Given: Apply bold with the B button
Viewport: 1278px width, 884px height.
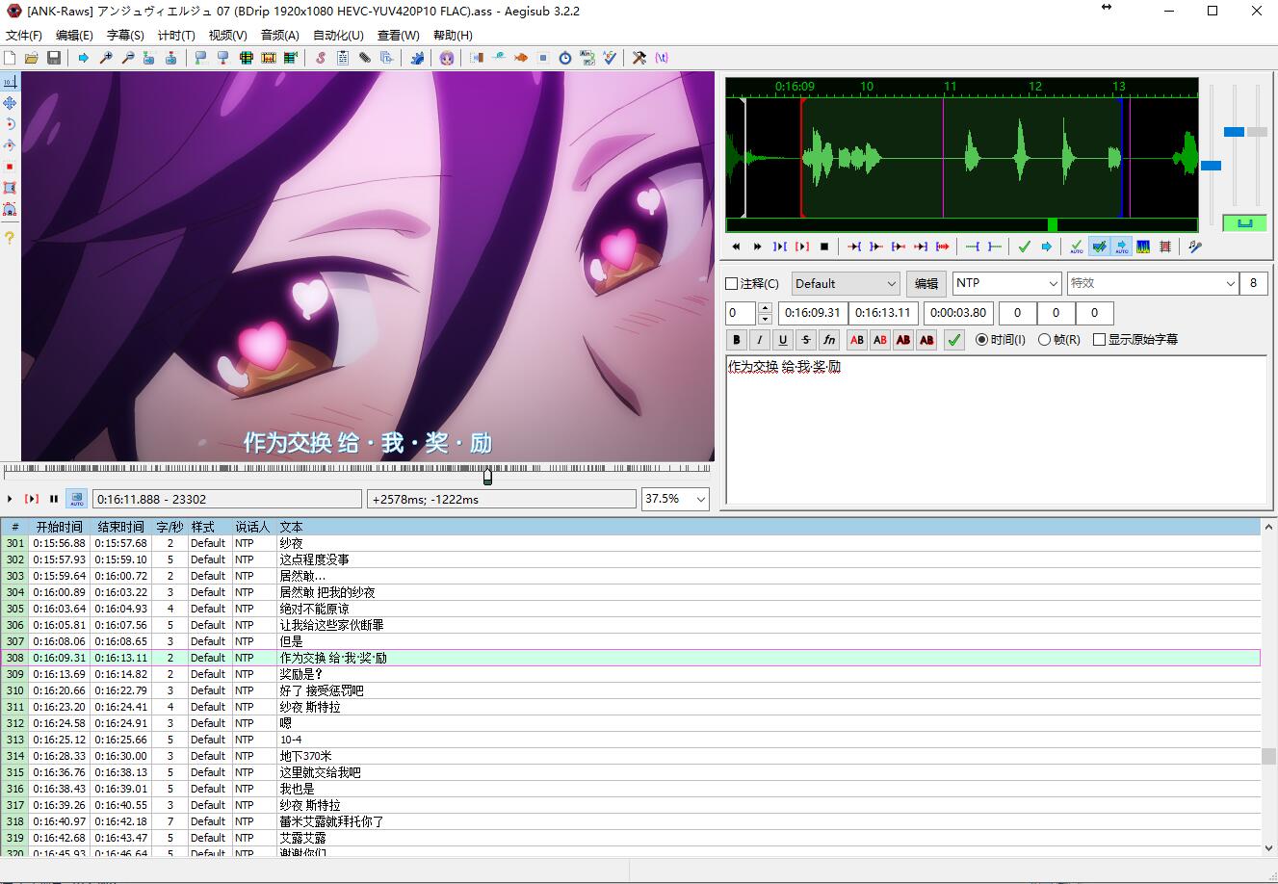Looking at the screenshot, I should click(x=737, y=339).
